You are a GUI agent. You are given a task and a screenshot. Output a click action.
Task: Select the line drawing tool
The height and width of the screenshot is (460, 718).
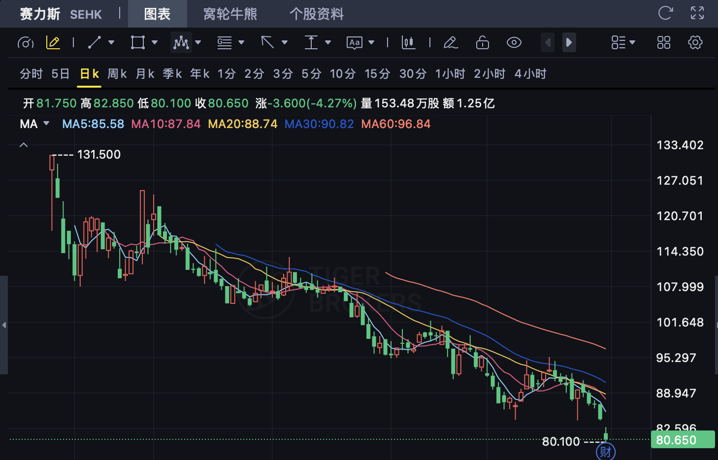click(94, 43)
